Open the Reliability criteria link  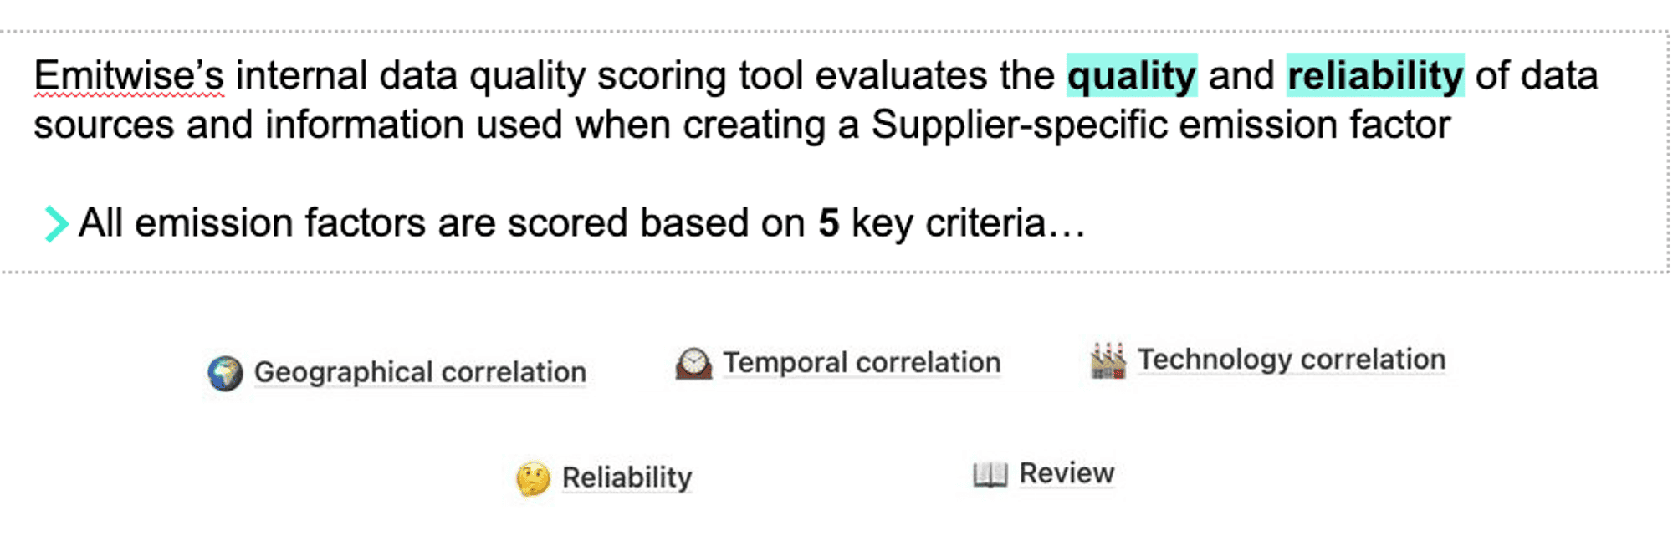(x=627, y=477)
